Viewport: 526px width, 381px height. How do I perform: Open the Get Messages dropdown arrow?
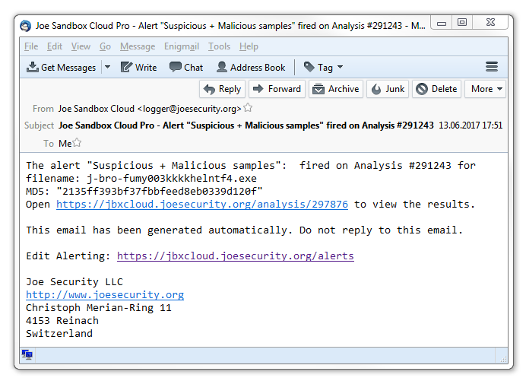click(x=107, y=67)
